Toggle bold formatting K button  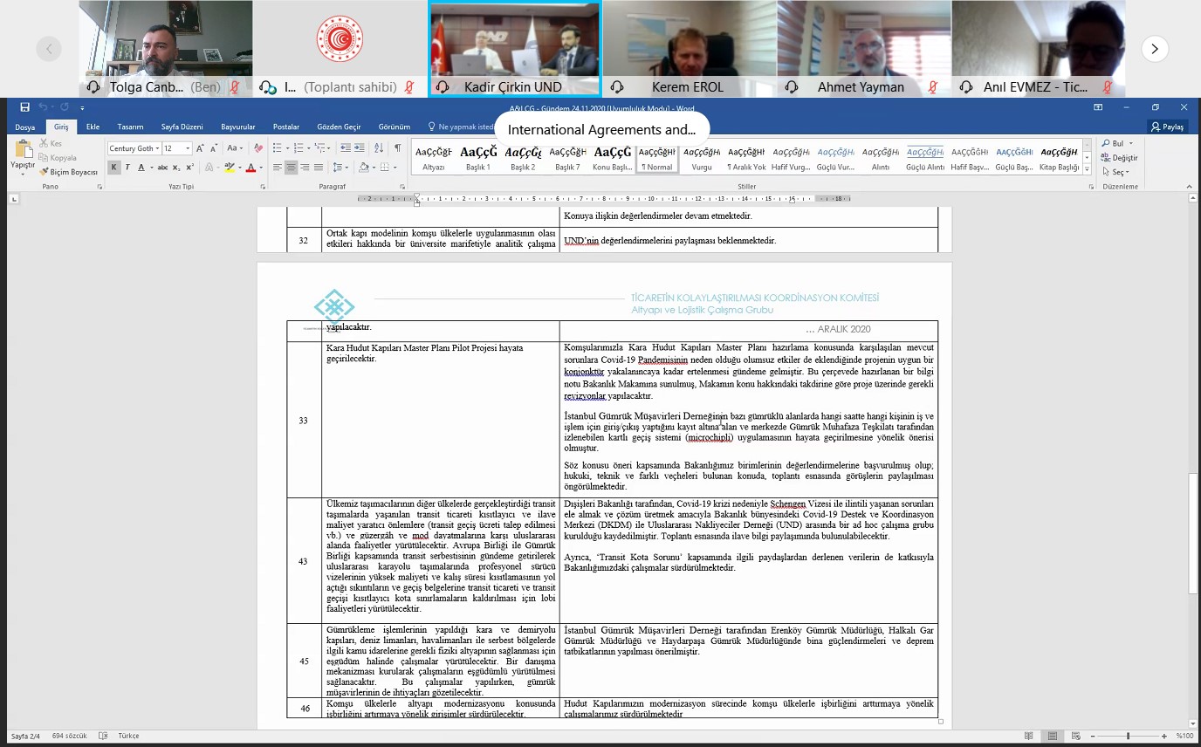pos(113,168)
